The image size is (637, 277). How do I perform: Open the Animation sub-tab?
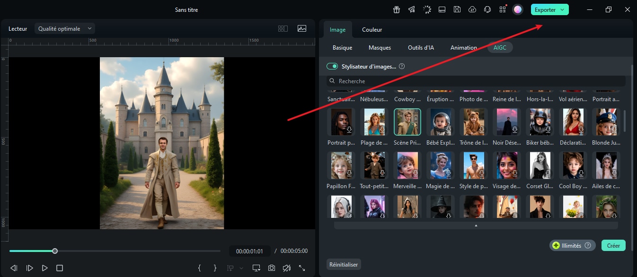click(x=463, y=48)
